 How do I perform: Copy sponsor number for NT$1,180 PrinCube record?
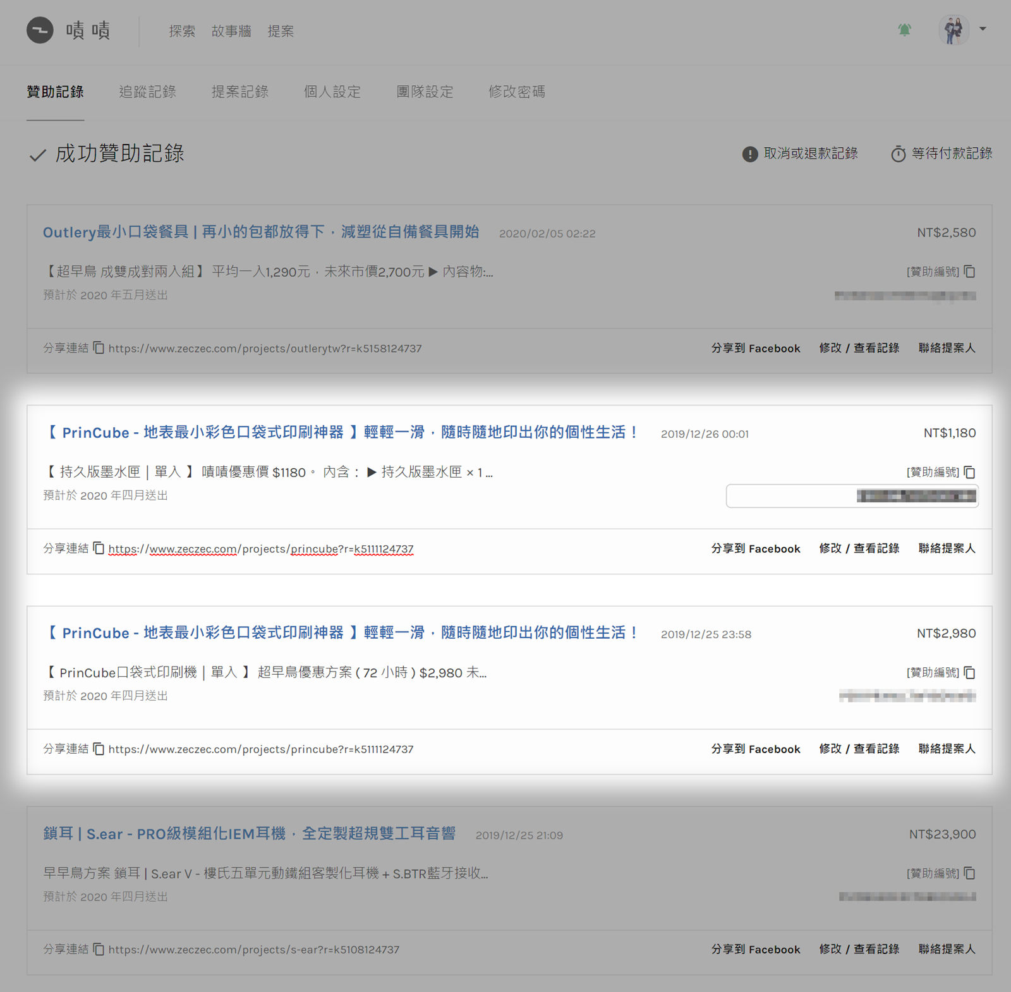(x=970, y=472)
